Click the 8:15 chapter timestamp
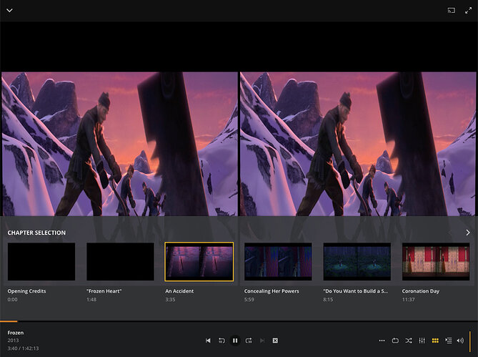 328,299
